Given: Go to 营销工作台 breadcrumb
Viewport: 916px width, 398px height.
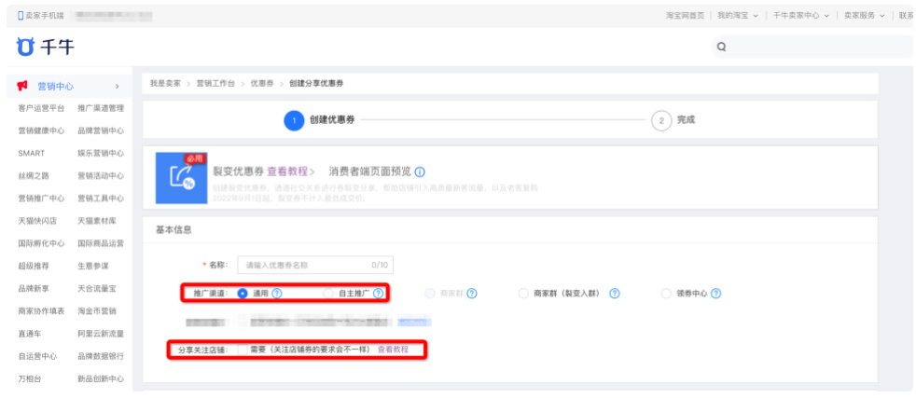Looking at the screenshot, I should coord(215,84).
